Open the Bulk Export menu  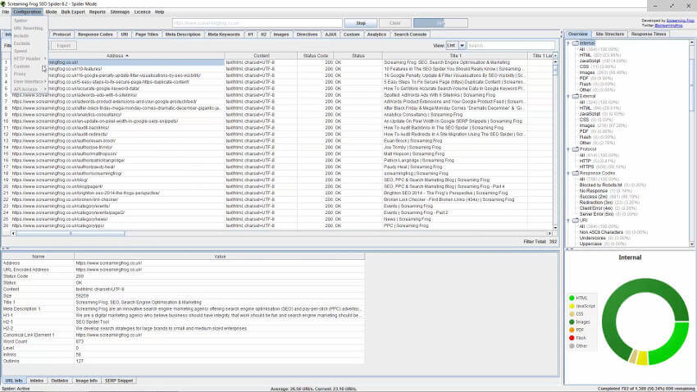pyautogui.click(x=73, y=12)
